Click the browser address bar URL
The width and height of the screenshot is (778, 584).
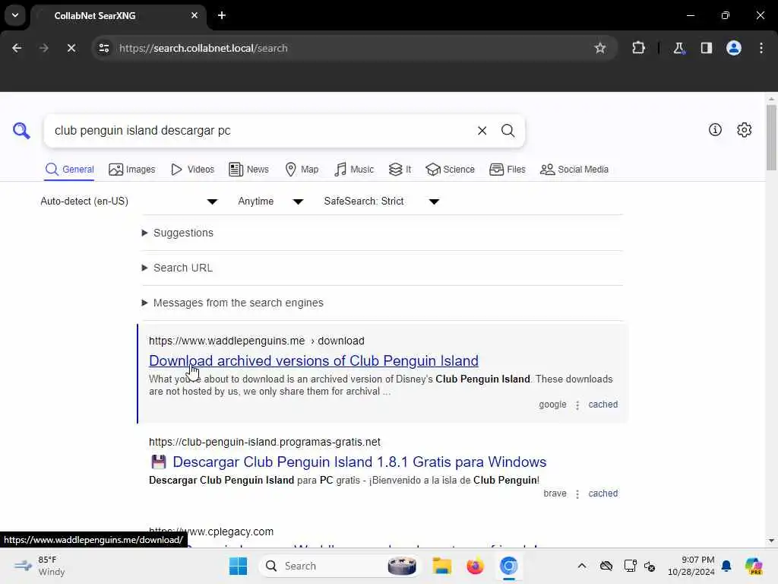pos(204,48)
